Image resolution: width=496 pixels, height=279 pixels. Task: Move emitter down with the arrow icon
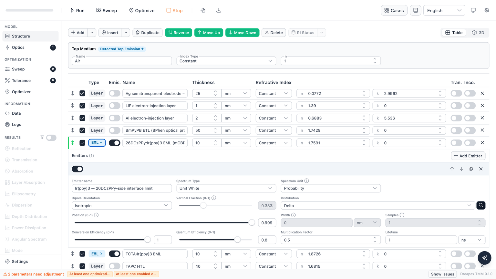(x=461, y=169)
